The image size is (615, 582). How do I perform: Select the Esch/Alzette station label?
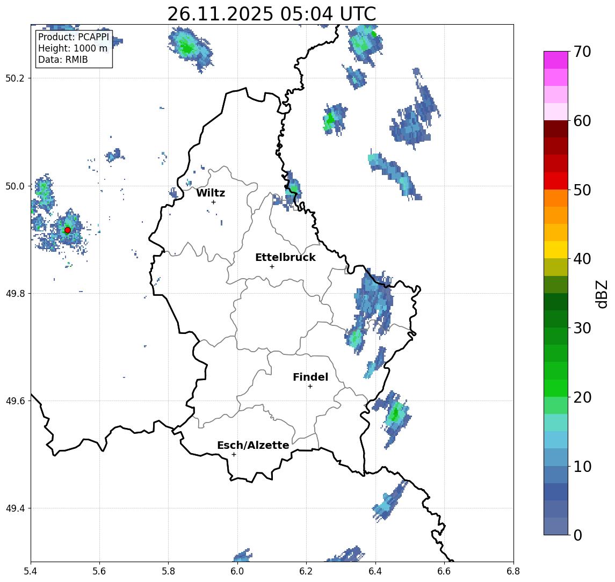point(253,445)
